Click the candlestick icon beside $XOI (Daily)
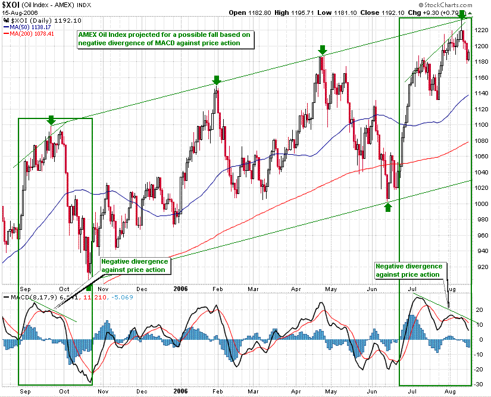The image size is (491, 397). click(x=7, y=21)
